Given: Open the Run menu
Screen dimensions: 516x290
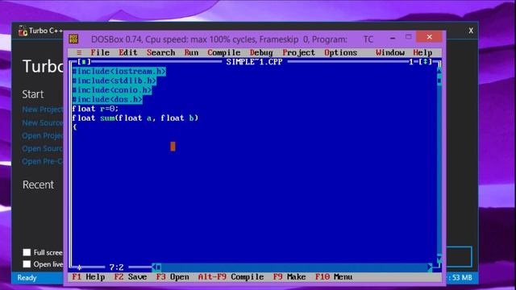Looking at the screenshot, I should click(x=191, y=52).
